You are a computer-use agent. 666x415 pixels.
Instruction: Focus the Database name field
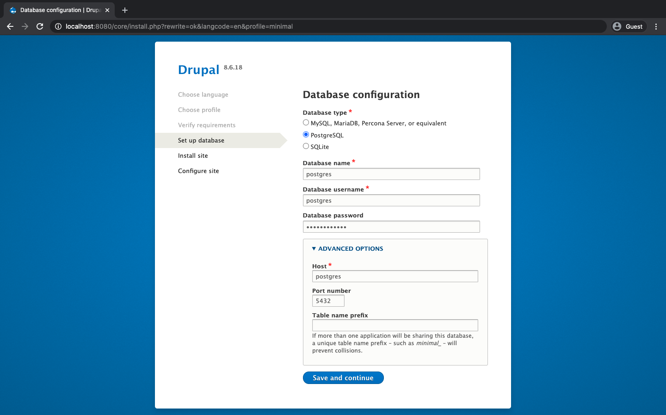pyautogui.click(x=391, y=174)
